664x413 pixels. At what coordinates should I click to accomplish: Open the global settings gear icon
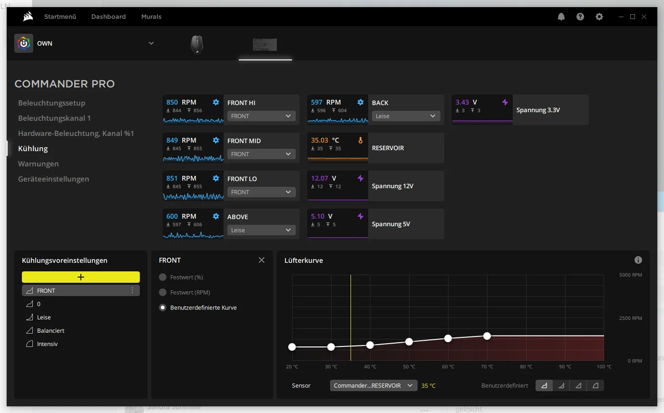pos(599,17)
